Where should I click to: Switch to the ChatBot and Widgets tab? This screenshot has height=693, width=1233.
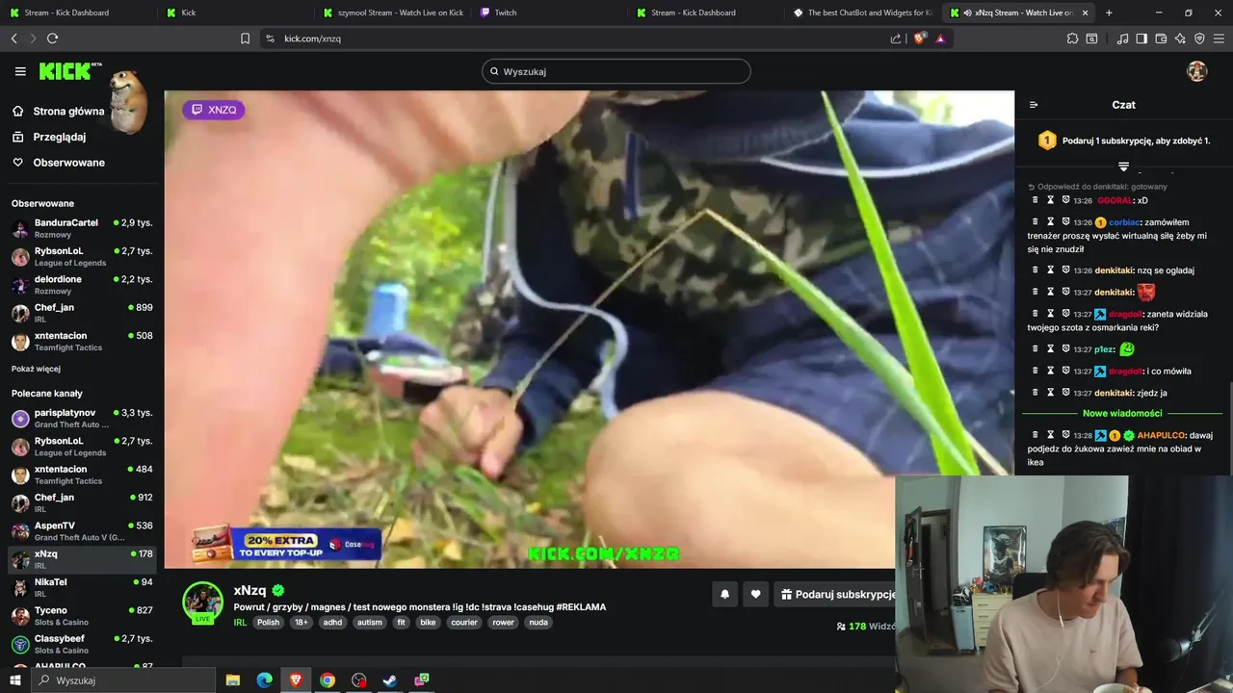coord(862,13)
